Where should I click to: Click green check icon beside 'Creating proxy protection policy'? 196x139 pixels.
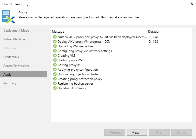pyautogui.click(x=55, y=79)
